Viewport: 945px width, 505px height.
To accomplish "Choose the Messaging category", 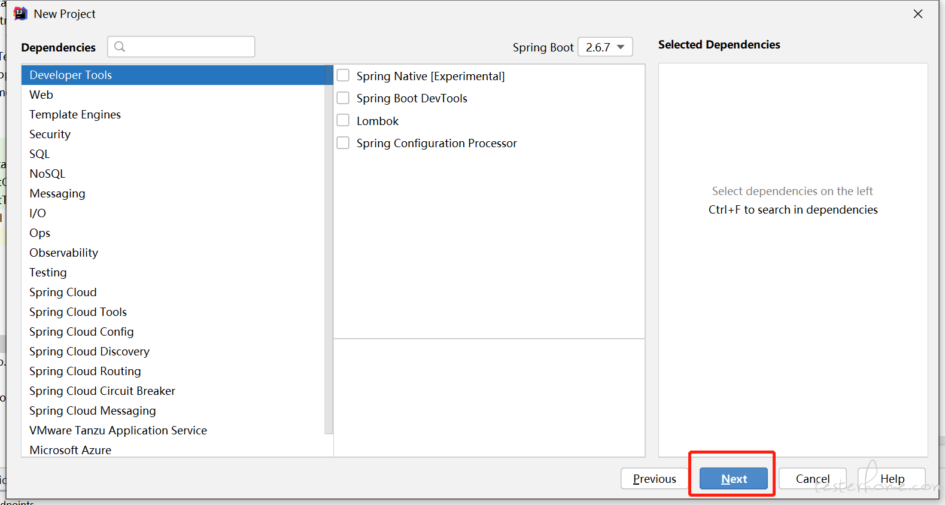I will pos(173,193).
